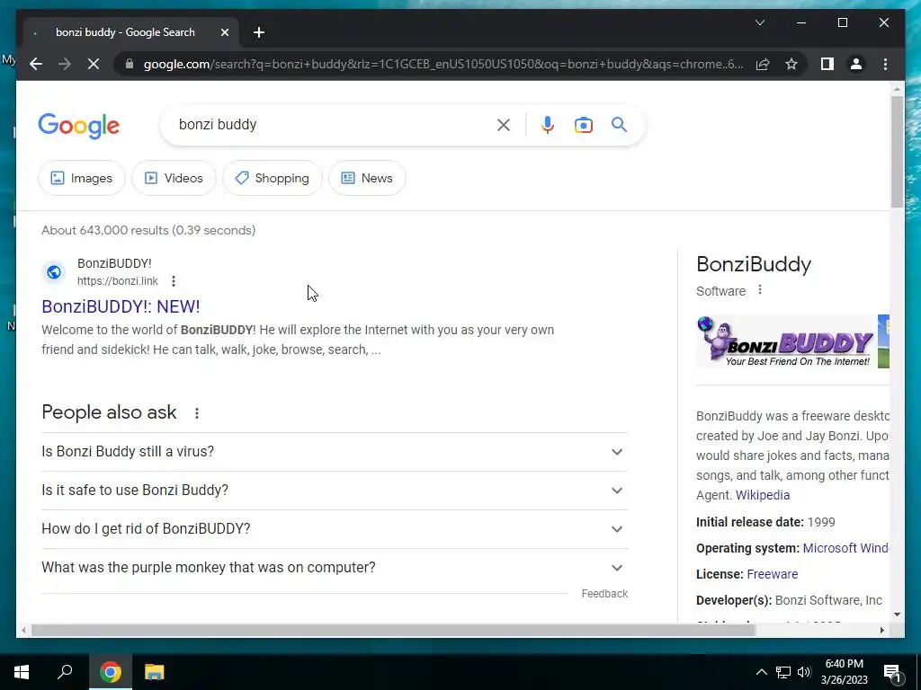921x690 pixels.
Task: Stop loading the page
Action: (x=94, y=64)
